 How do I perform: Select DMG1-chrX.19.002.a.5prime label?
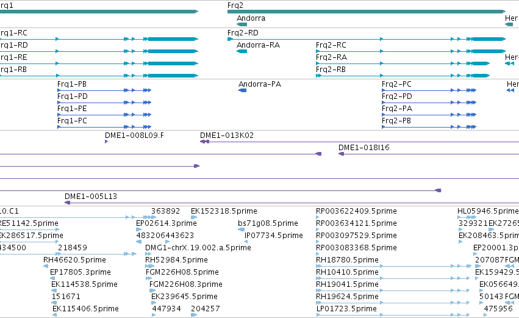[x=198, y=248]
